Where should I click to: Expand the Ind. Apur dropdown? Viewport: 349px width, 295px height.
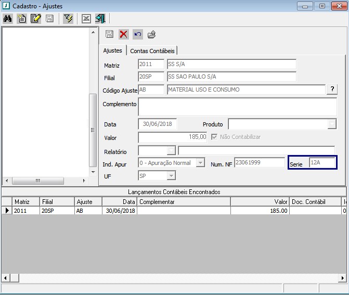pos(200,163)
